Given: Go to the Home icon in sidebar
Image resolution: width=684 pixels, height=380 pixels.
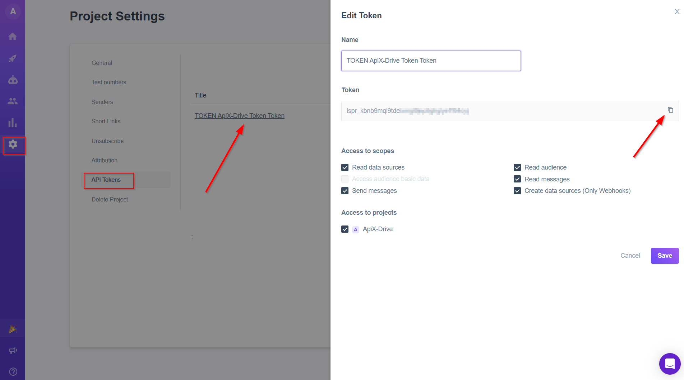Looking at the screenshot, I should coord(13,37).
